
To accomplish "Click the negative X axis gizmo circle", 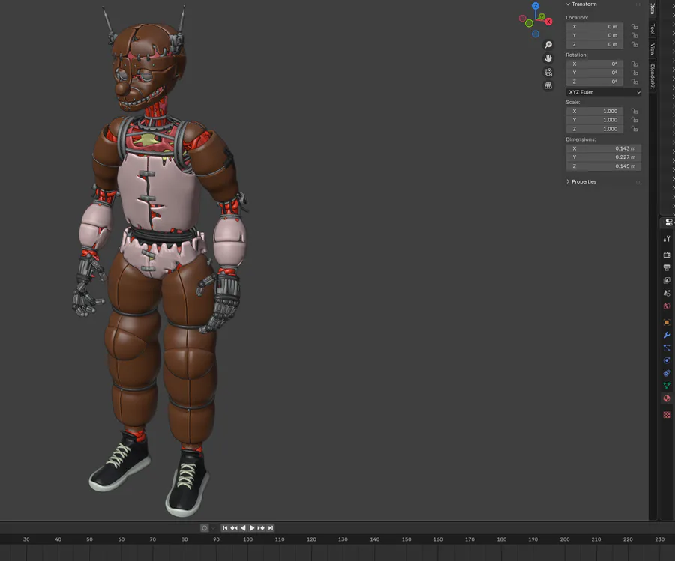I will pos(522,19).
